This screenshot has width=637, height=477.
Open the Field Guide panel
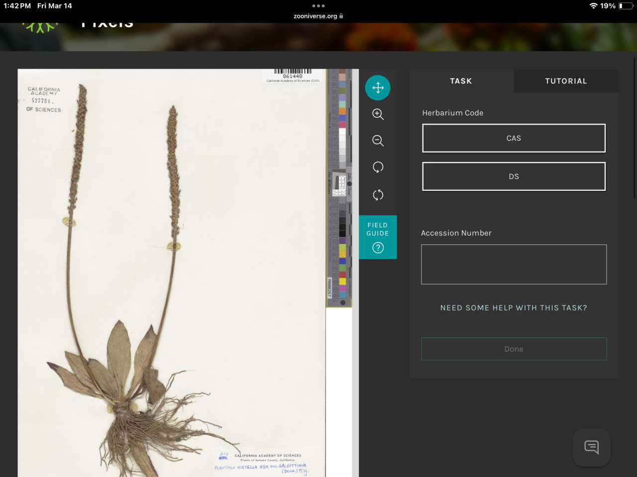pyautogui.click(x=378, y=237)
